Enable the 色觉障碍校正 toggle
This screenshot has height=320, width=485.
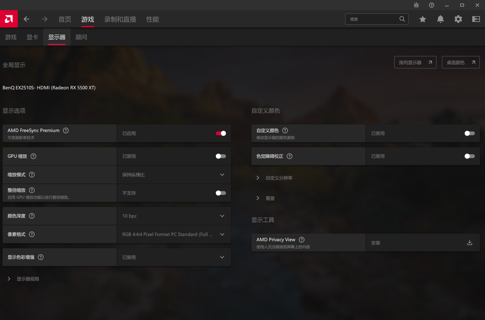pyautogui.click(x=470, y=156)
